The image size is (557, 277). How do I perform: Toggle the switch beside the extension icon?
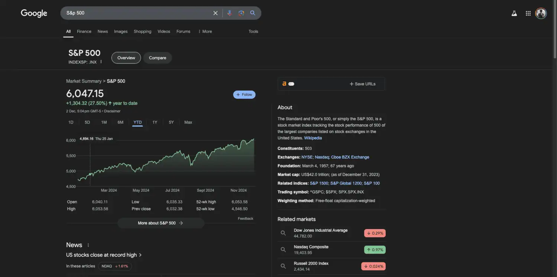coord(291,84)
